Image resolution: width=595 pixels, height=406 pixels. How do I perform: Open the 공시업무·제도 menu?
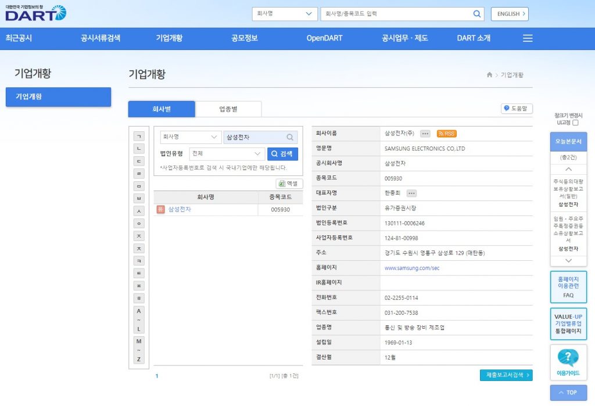coord(405,38)
